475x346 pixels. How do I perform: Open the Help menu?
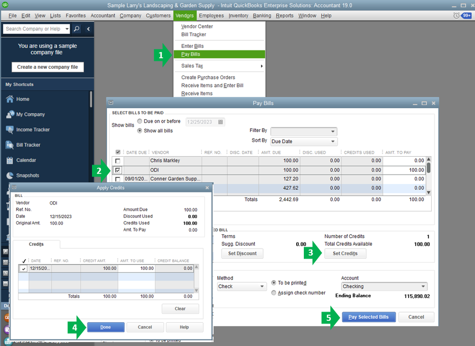(326, 15)
